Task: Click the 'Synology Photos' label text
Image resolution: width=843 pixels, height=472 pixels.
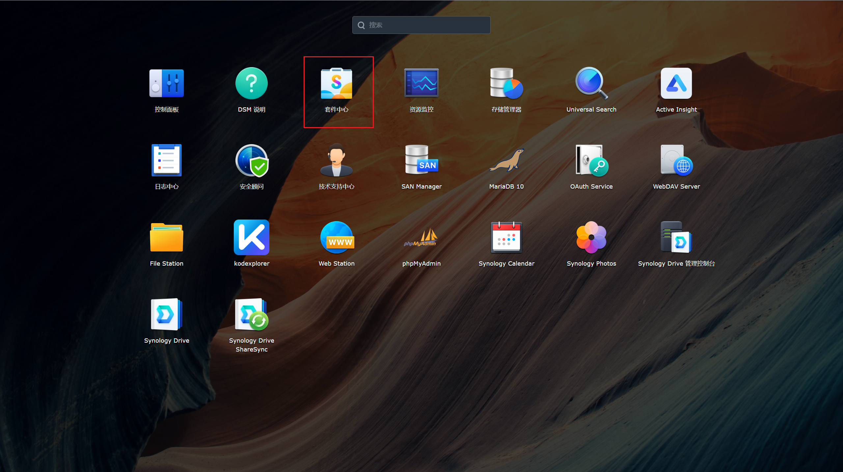Action: (x=591, y=264)
